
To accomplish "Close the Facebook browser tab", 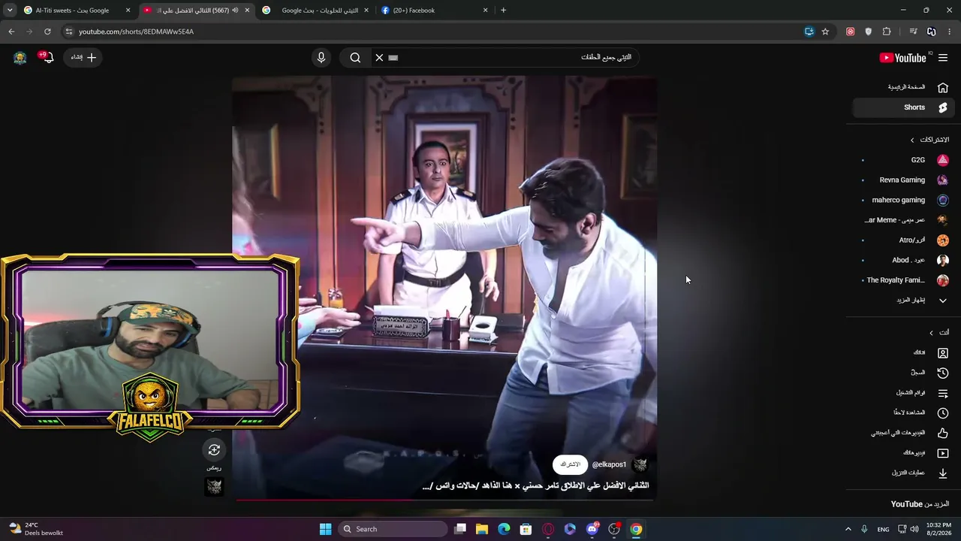I will (485, 11).
